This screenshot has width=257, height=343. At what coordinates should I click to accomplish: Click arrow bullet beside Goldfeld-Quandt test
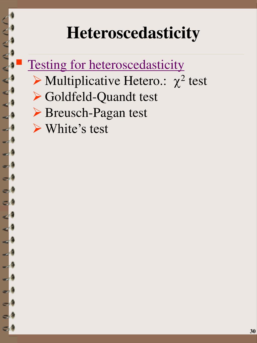tap(37, 97)
